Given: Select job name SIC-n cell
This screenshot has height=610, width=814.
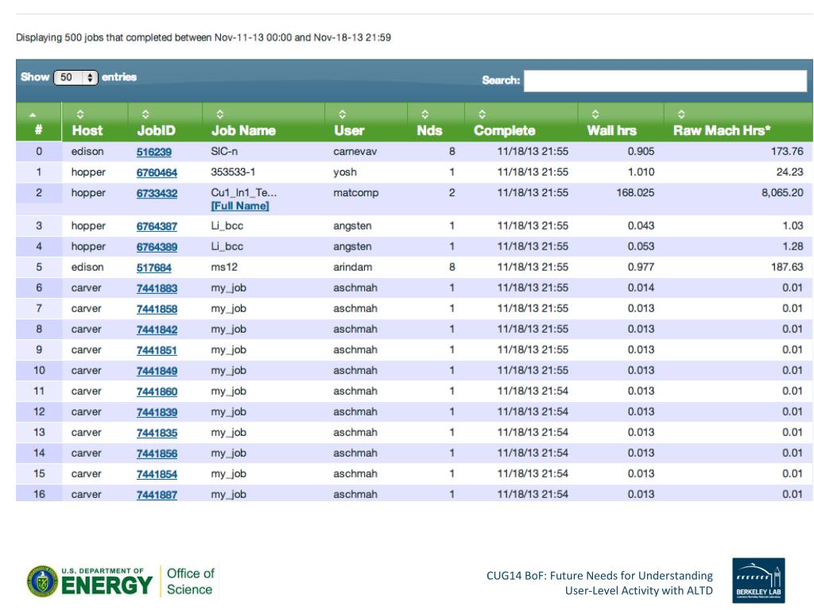Looking at the screenshot, I should [x=224, y=152].
